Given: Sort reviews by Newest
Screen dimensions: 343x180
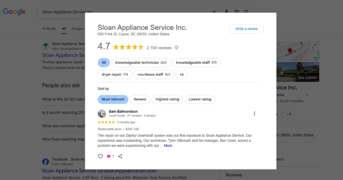Looking at the screenshot, I should 140,99.
